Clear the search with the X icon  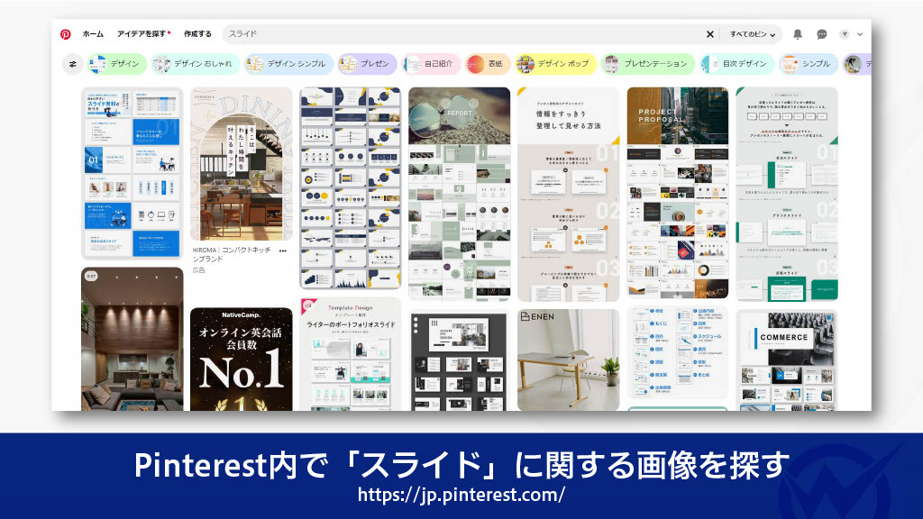point(710,32)
